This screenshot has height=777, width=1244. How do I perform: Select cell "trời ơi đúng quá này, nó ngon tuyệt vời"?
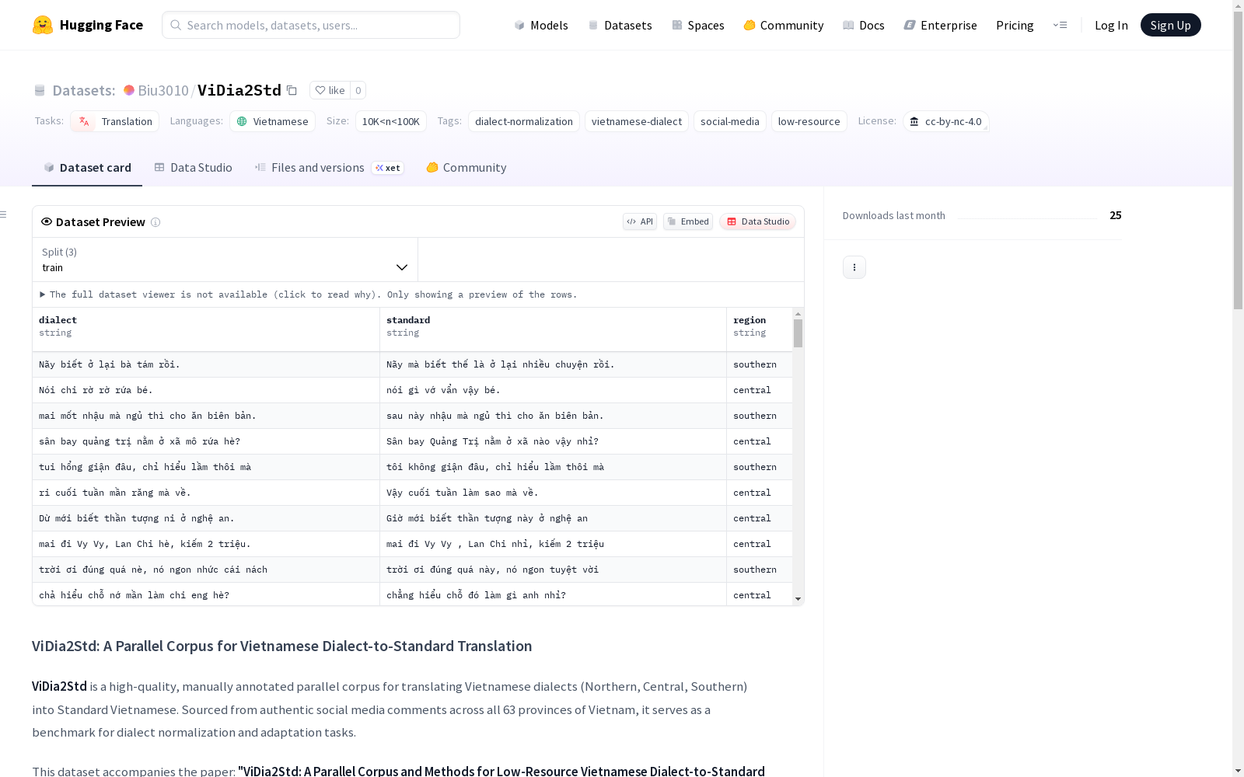[x=553, y=570]
